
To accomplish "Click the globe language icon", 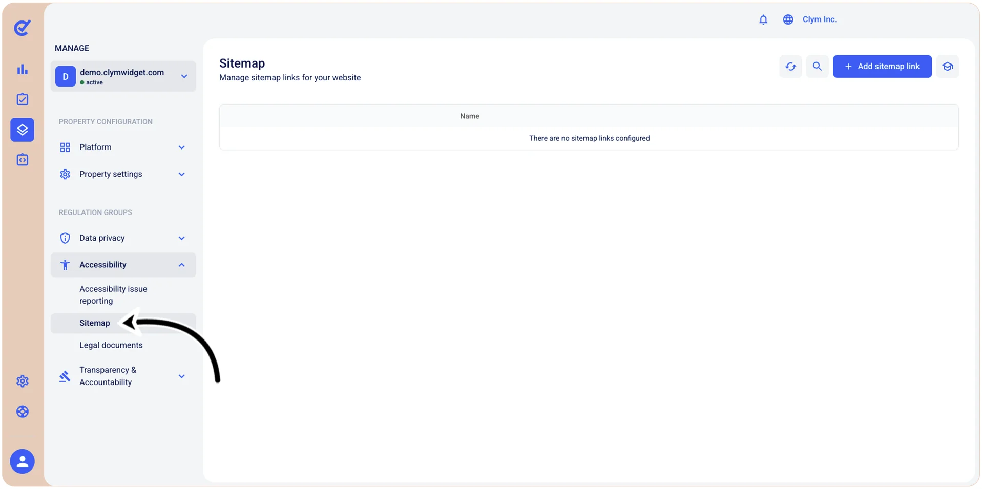I will point(788,19).
